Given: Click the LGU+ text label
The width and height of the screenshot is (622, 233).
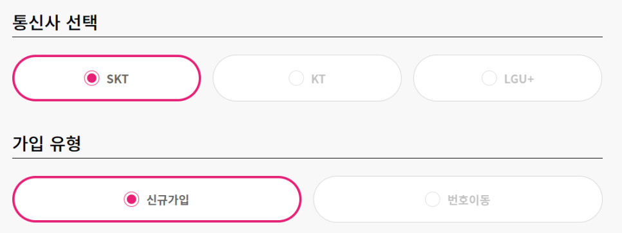Looking at the screenshot, I should point(519,79).
